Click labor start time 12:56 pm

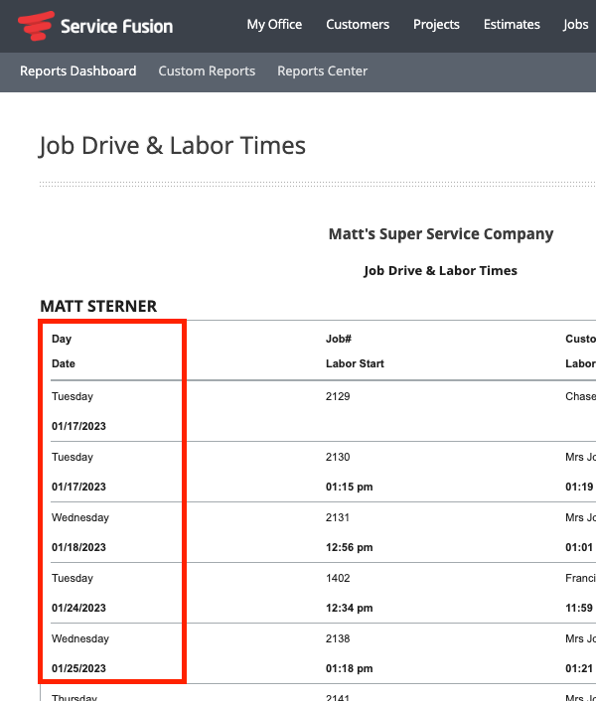click(350, 547)
